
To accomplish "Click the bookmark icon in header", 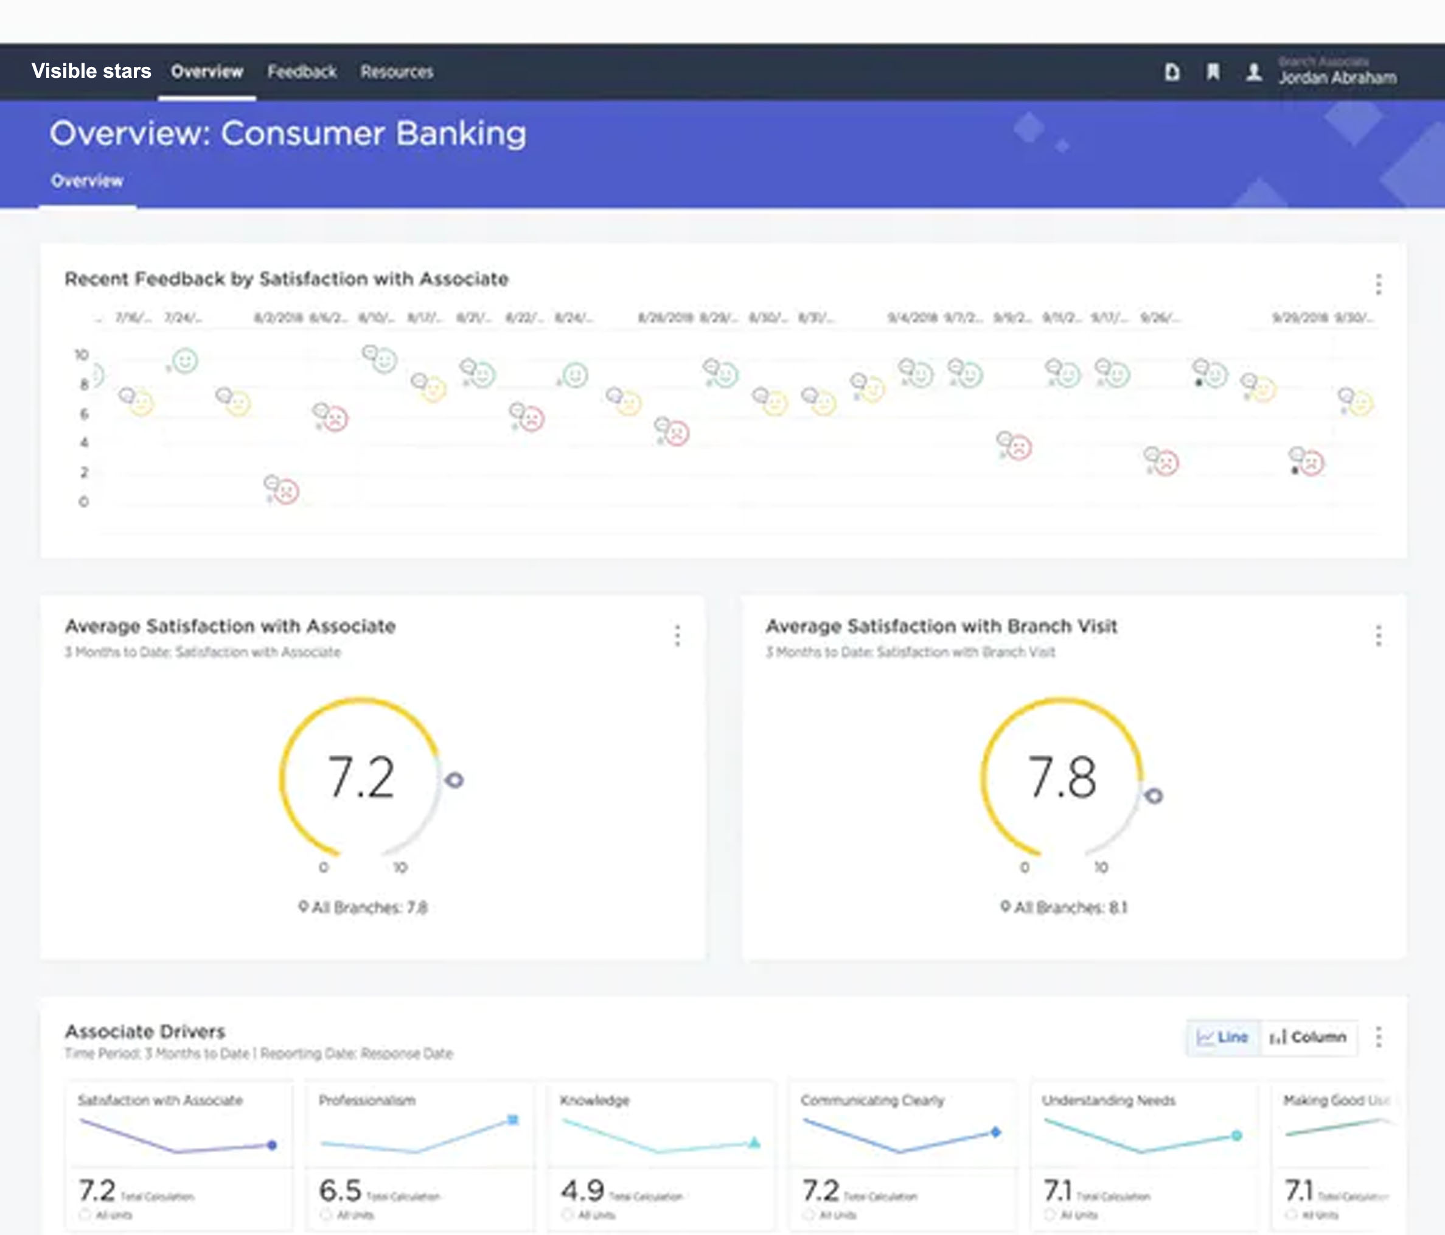I will [x=1213, y=72].
